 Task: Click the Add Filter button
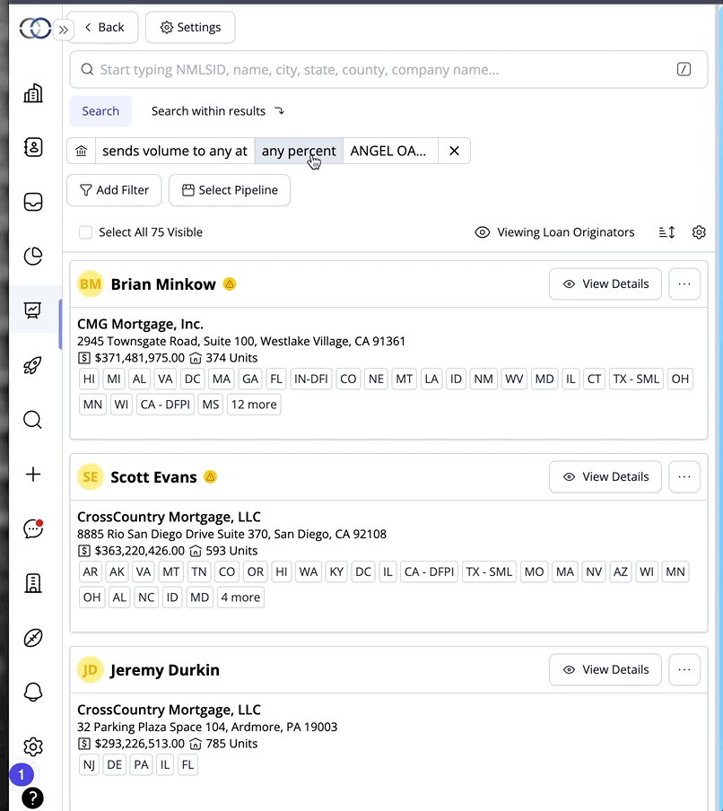coord(114,190)
